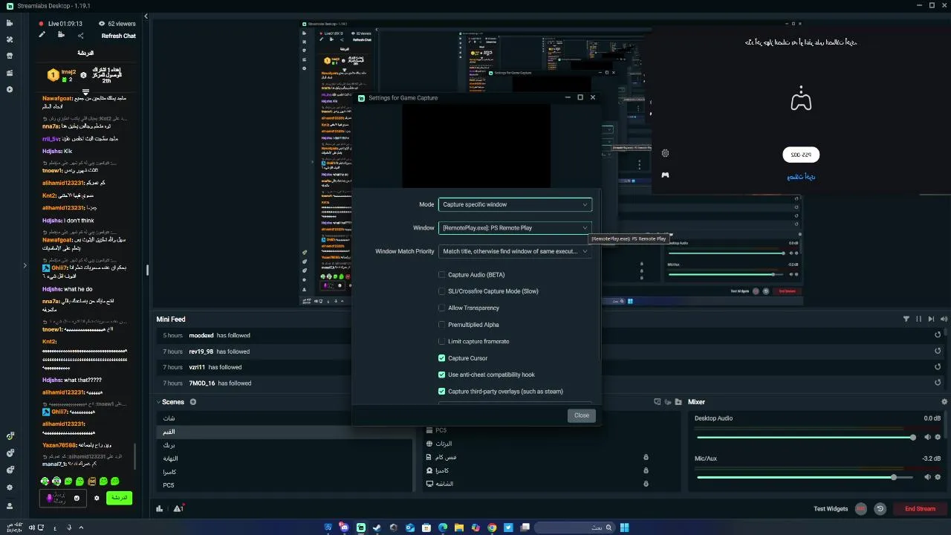This screenshot has height=535, width=951.
Task: Collapse the Scenes panel chevron
Action: click(158, 402)
